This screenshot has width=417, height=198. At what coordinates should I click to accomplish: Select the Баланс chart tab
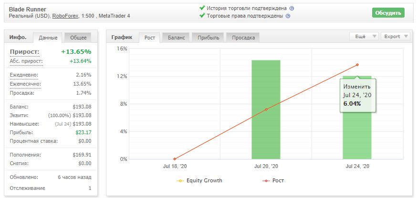click(177, 38)
